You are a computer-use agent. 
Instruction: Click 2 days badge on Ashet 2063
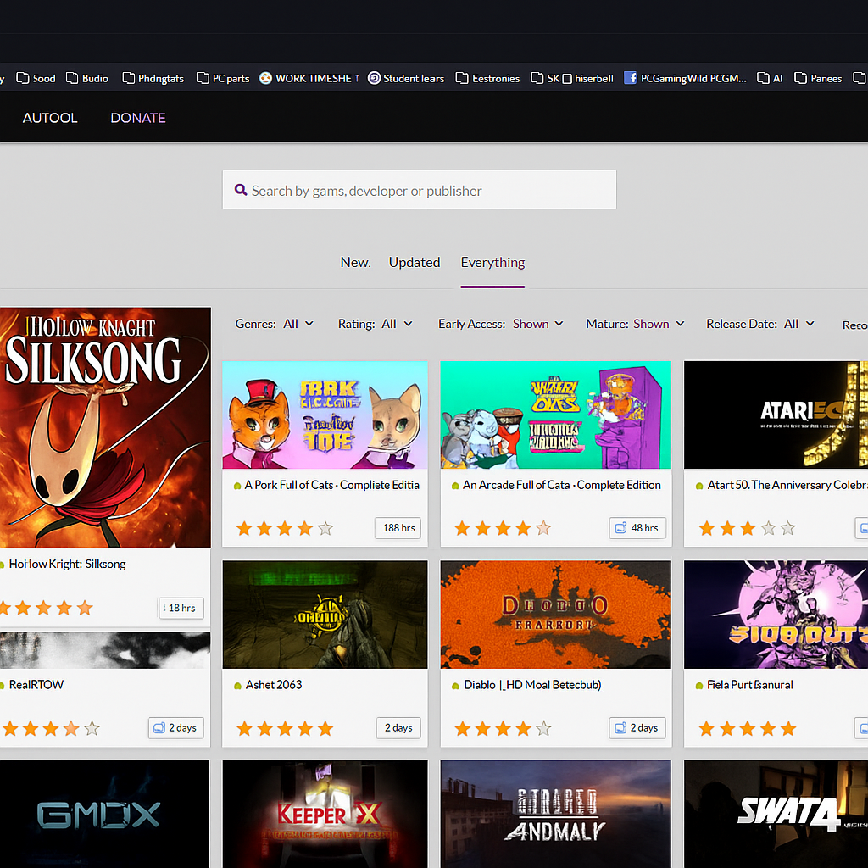[398, 728]
